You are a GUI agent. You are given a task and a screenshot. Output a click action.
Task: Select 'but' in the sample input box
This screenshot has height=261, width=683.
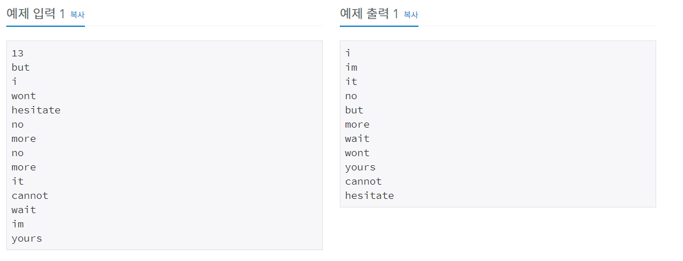point(21,68)
